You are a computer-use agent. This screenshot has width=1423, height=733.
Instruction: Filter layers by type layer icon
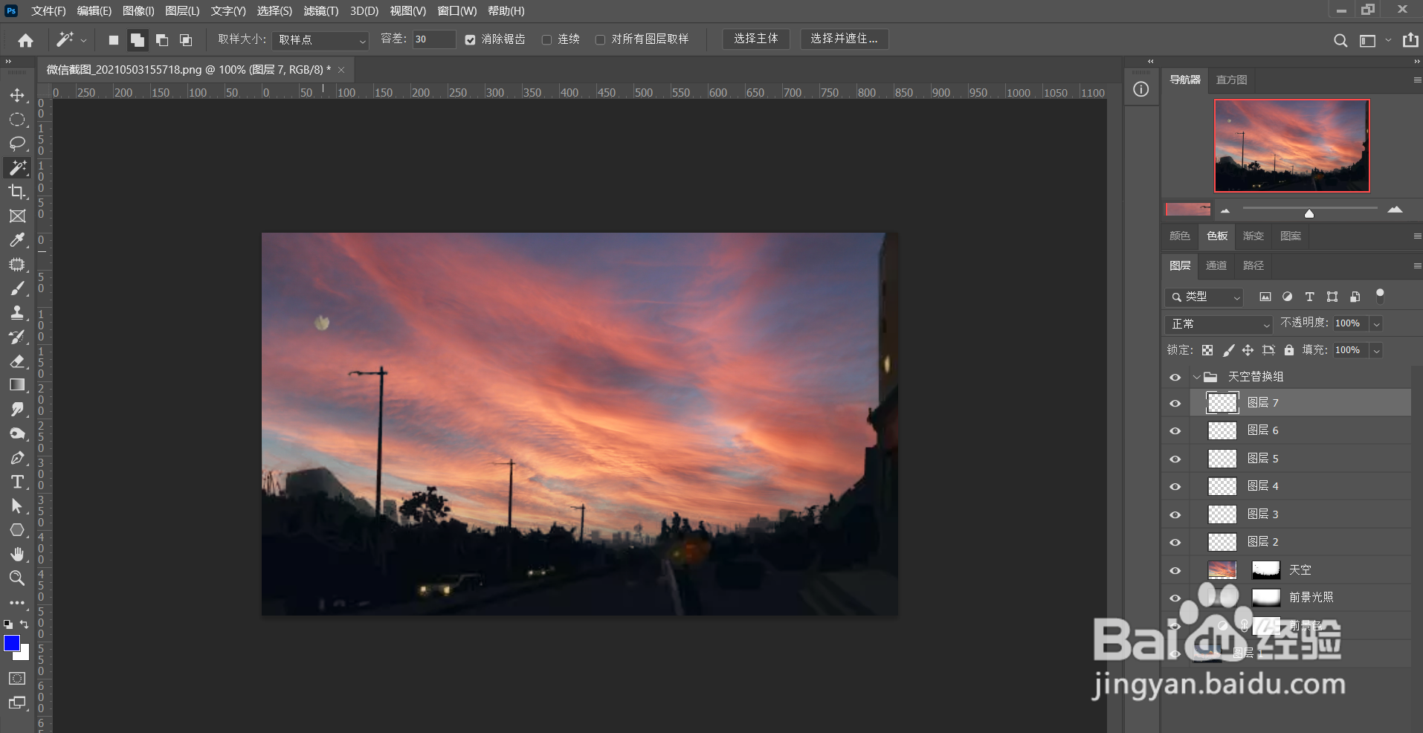point(1310,297)
